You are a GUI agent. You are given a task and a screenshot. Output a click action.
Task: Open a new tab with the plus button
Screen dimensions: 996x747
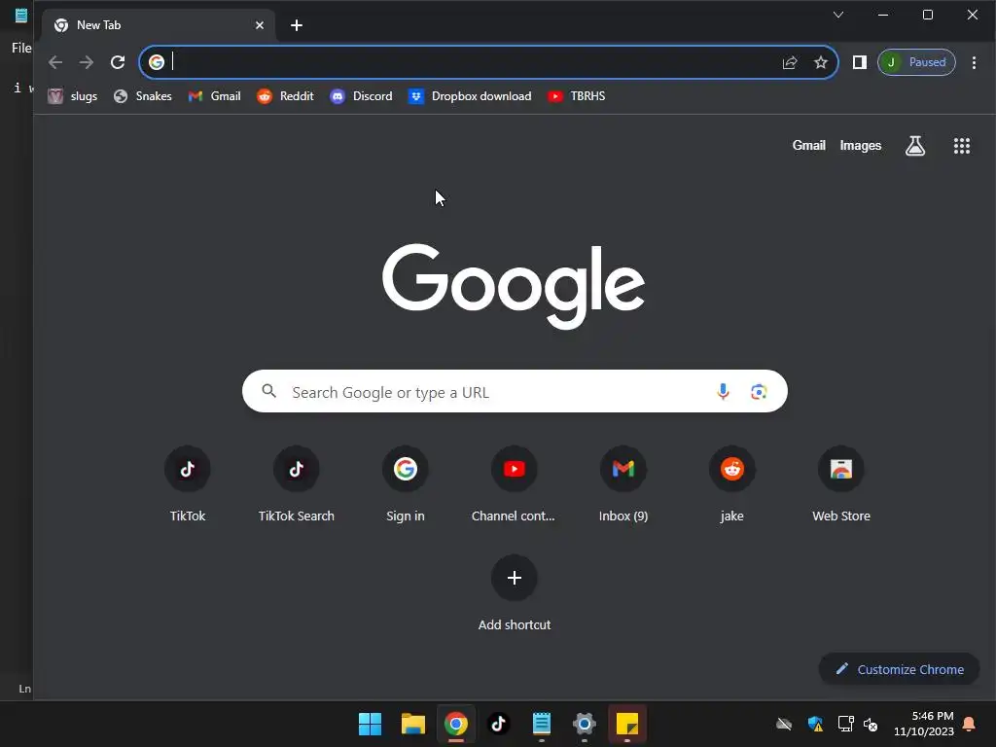(x=296, y=25)
